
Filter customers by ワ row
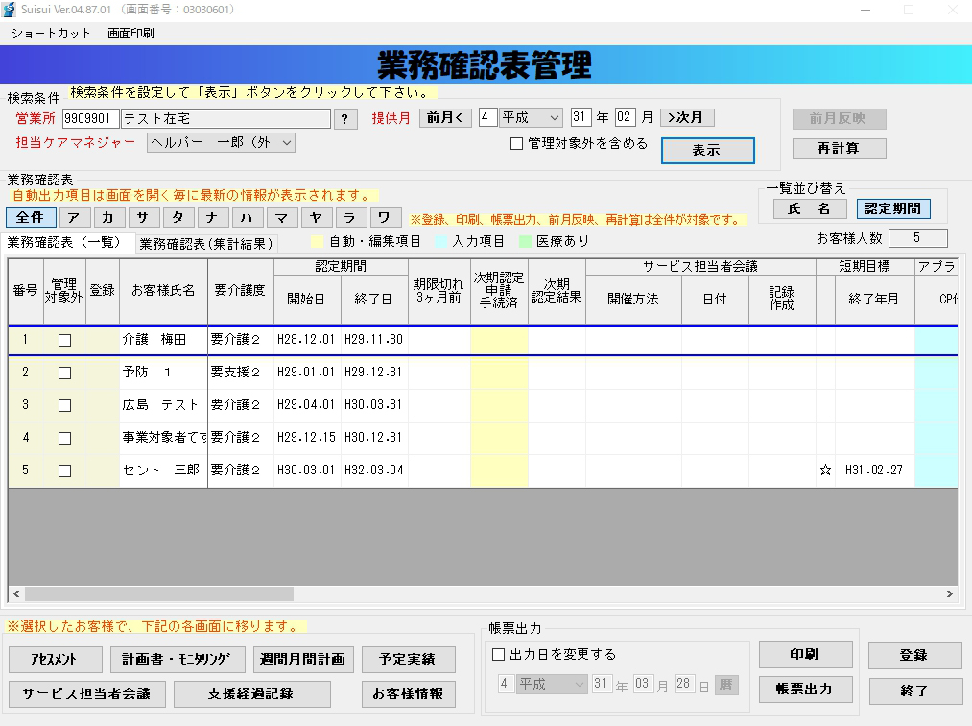coord(385,218)
